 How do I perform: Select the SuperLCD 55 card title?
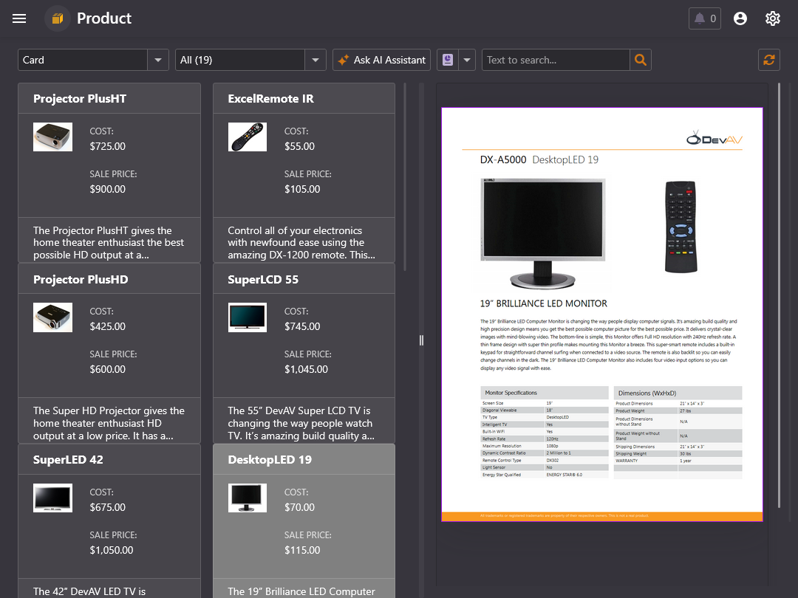click(263, 279)
